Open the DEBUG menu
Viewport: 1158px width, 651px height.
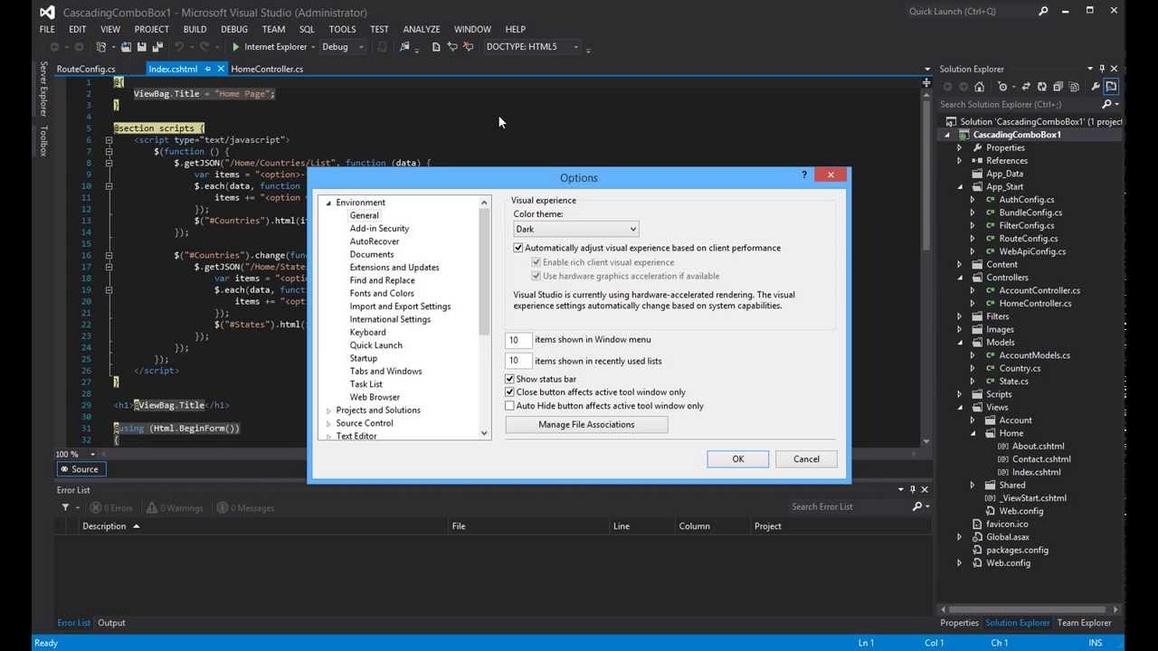[x=234, y=29]
